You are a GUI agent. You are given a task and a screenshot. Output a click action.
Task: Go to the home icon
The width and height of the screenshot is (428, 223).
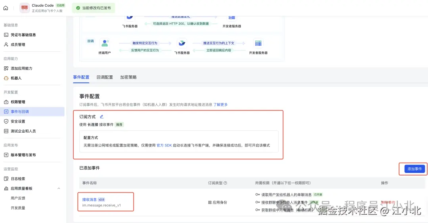click(6, 8)
